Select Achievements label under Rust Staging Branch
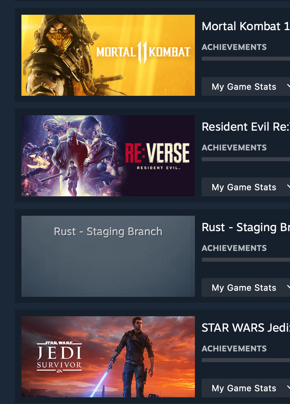The height and width of the screenshot is (404, 290). click(234, 248)
